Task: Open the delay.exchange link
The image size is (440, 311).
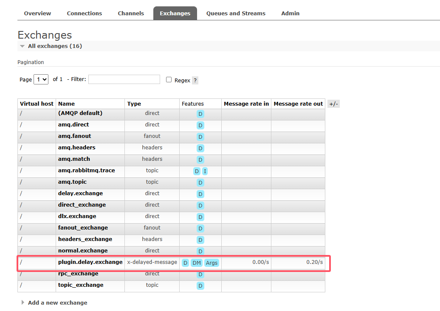Action: (x=80, y=193)
